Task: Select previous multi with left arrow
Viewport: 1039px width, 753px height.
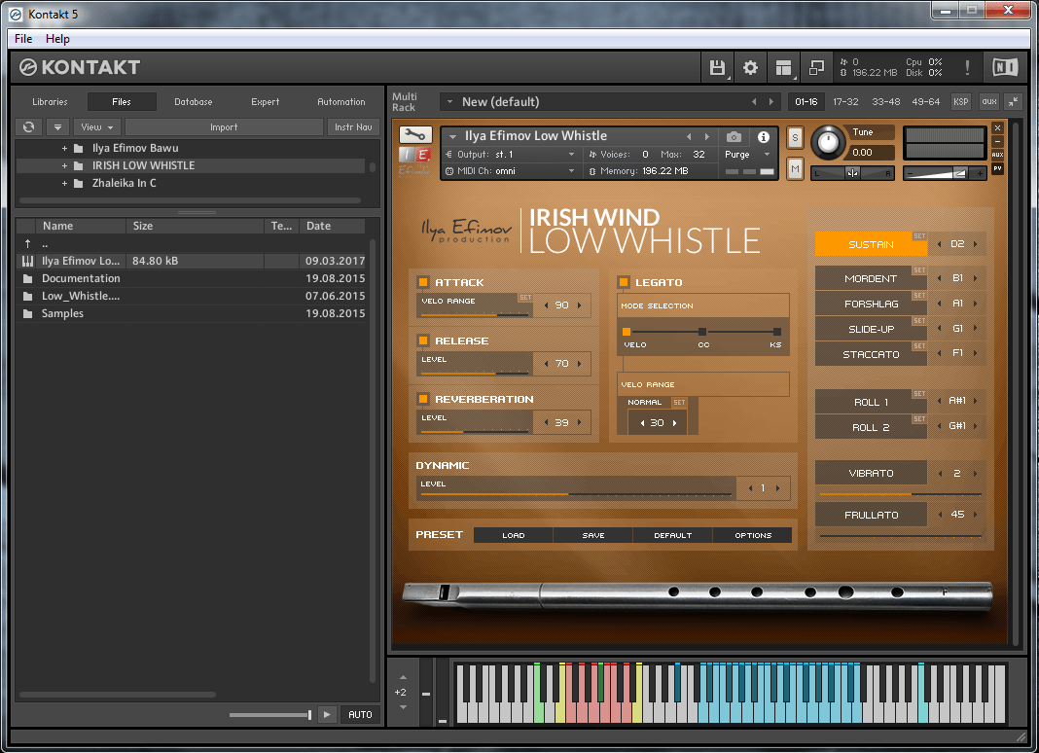Action: (754, 101)
